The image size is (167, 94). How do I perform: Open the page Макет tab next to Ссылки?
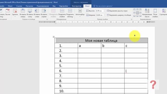[10, 6]
